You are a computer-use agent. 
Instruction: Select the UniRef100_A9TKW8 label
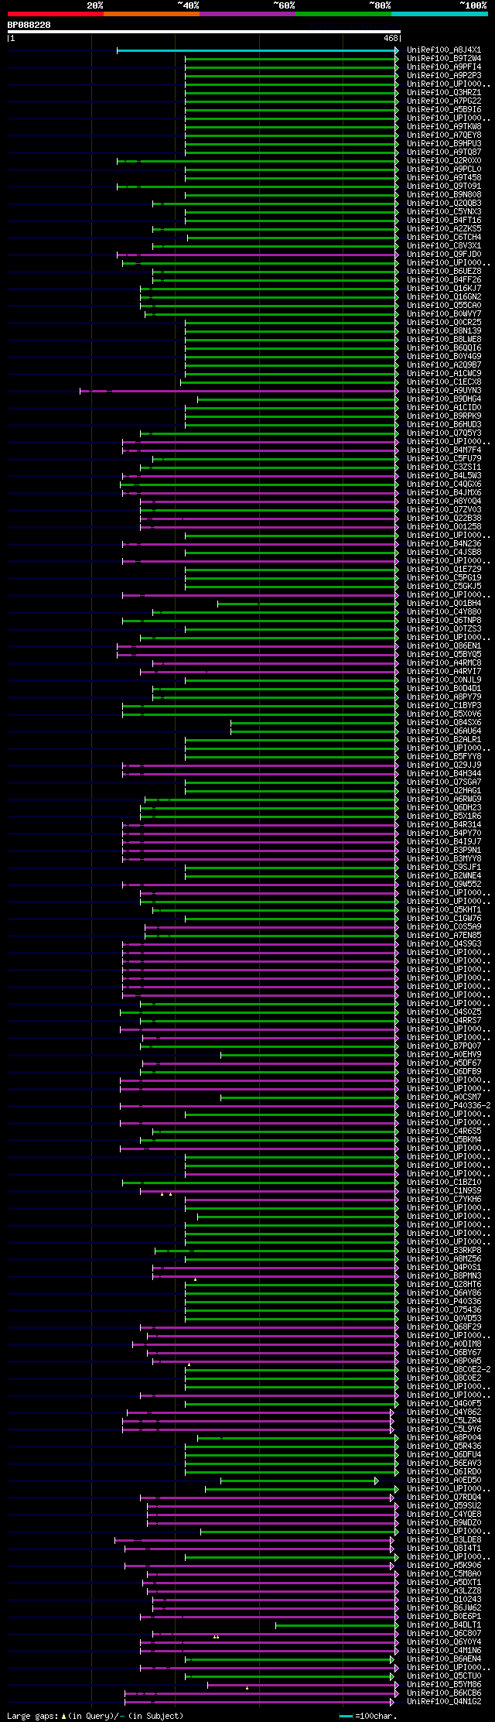click(x=444, y=127)
